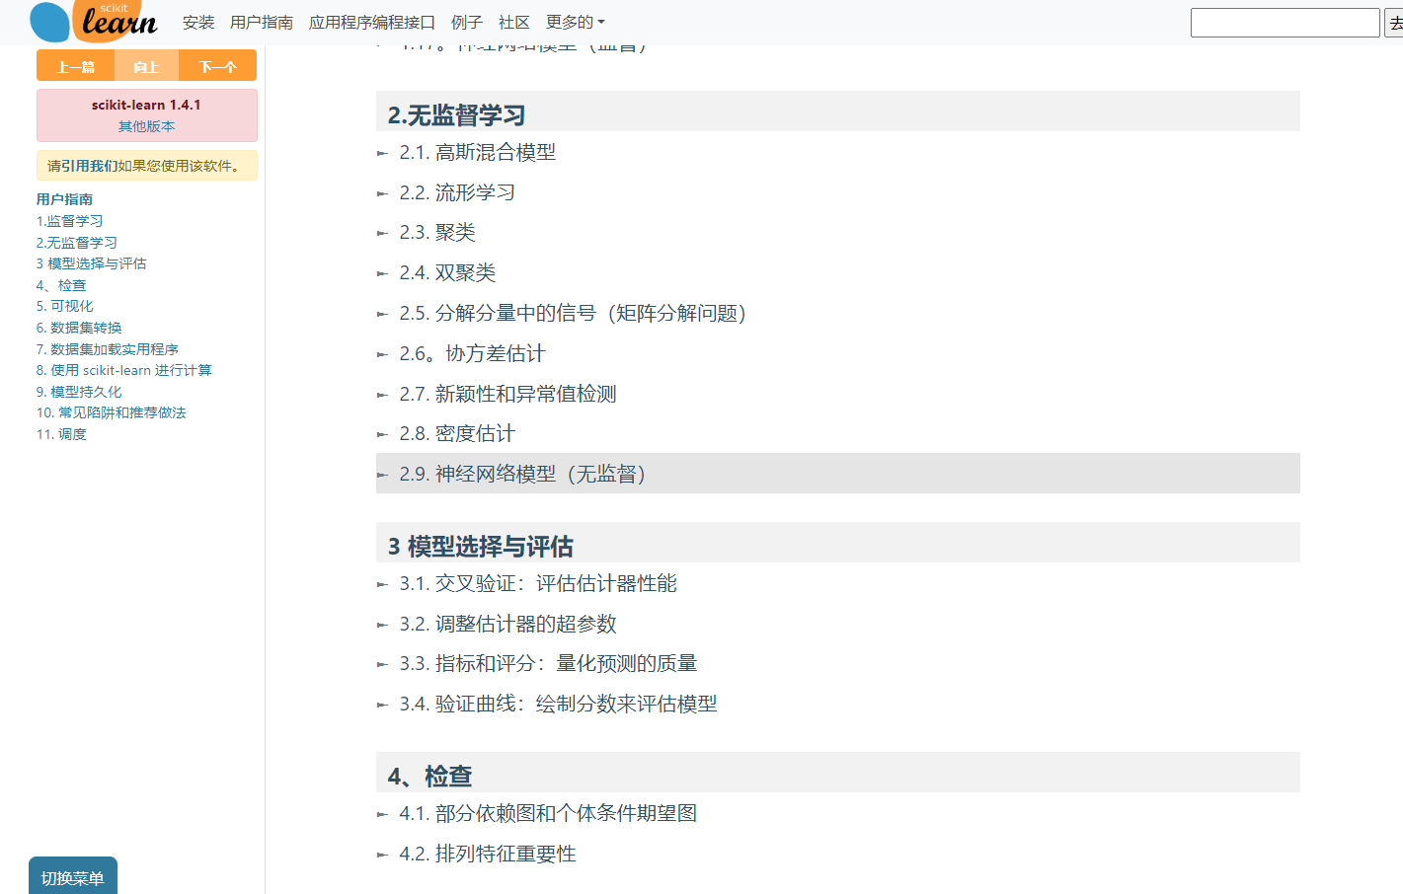The height and width of the screenshot is (894, 1403).
Task: Open 2.7. 新颖性和异常值检测
Action: [507, 394]
